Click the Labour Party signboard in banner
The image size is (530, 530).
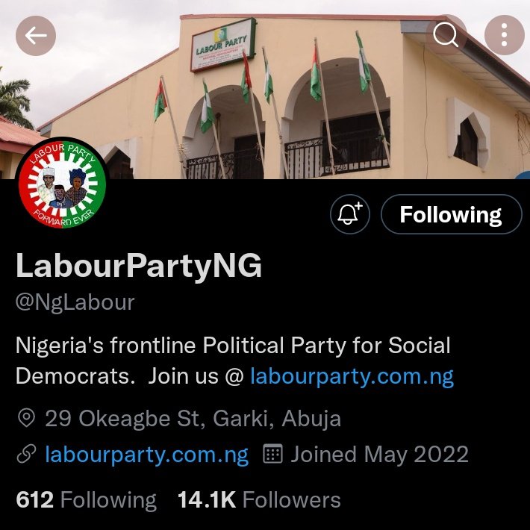pos(222,44)
